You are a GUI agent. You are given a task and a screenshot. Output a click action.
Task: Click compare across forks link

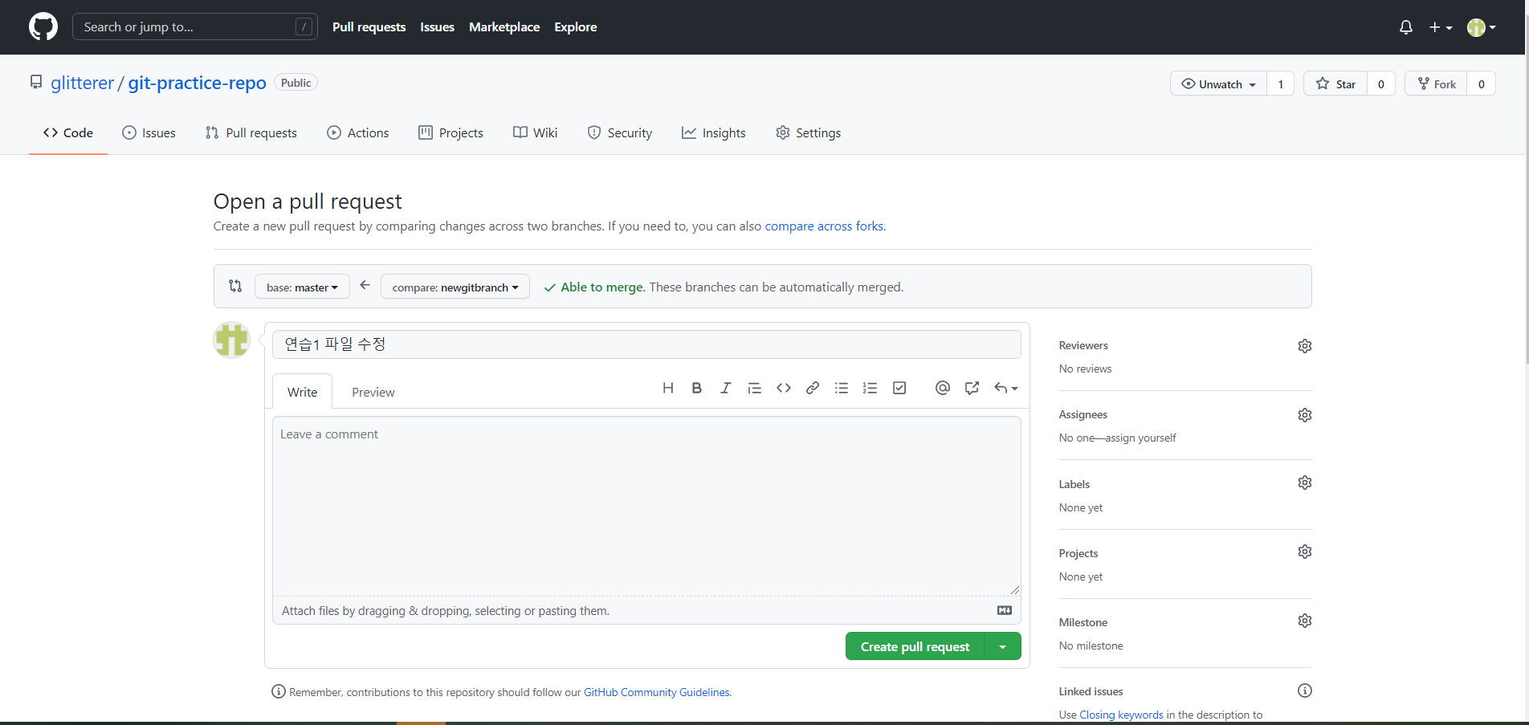pos(824,226)
